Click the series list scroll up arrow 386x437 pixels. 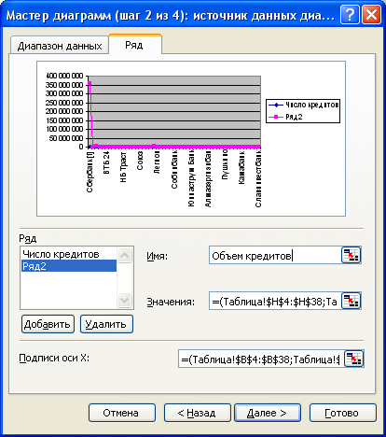pyautogui.click(x=124, y=255)
